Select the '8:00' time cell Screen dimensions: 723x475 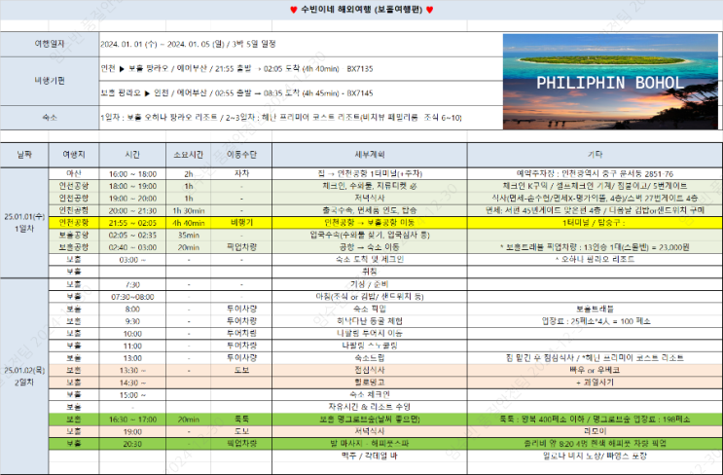pyautogui.click(x=132, y=309)
